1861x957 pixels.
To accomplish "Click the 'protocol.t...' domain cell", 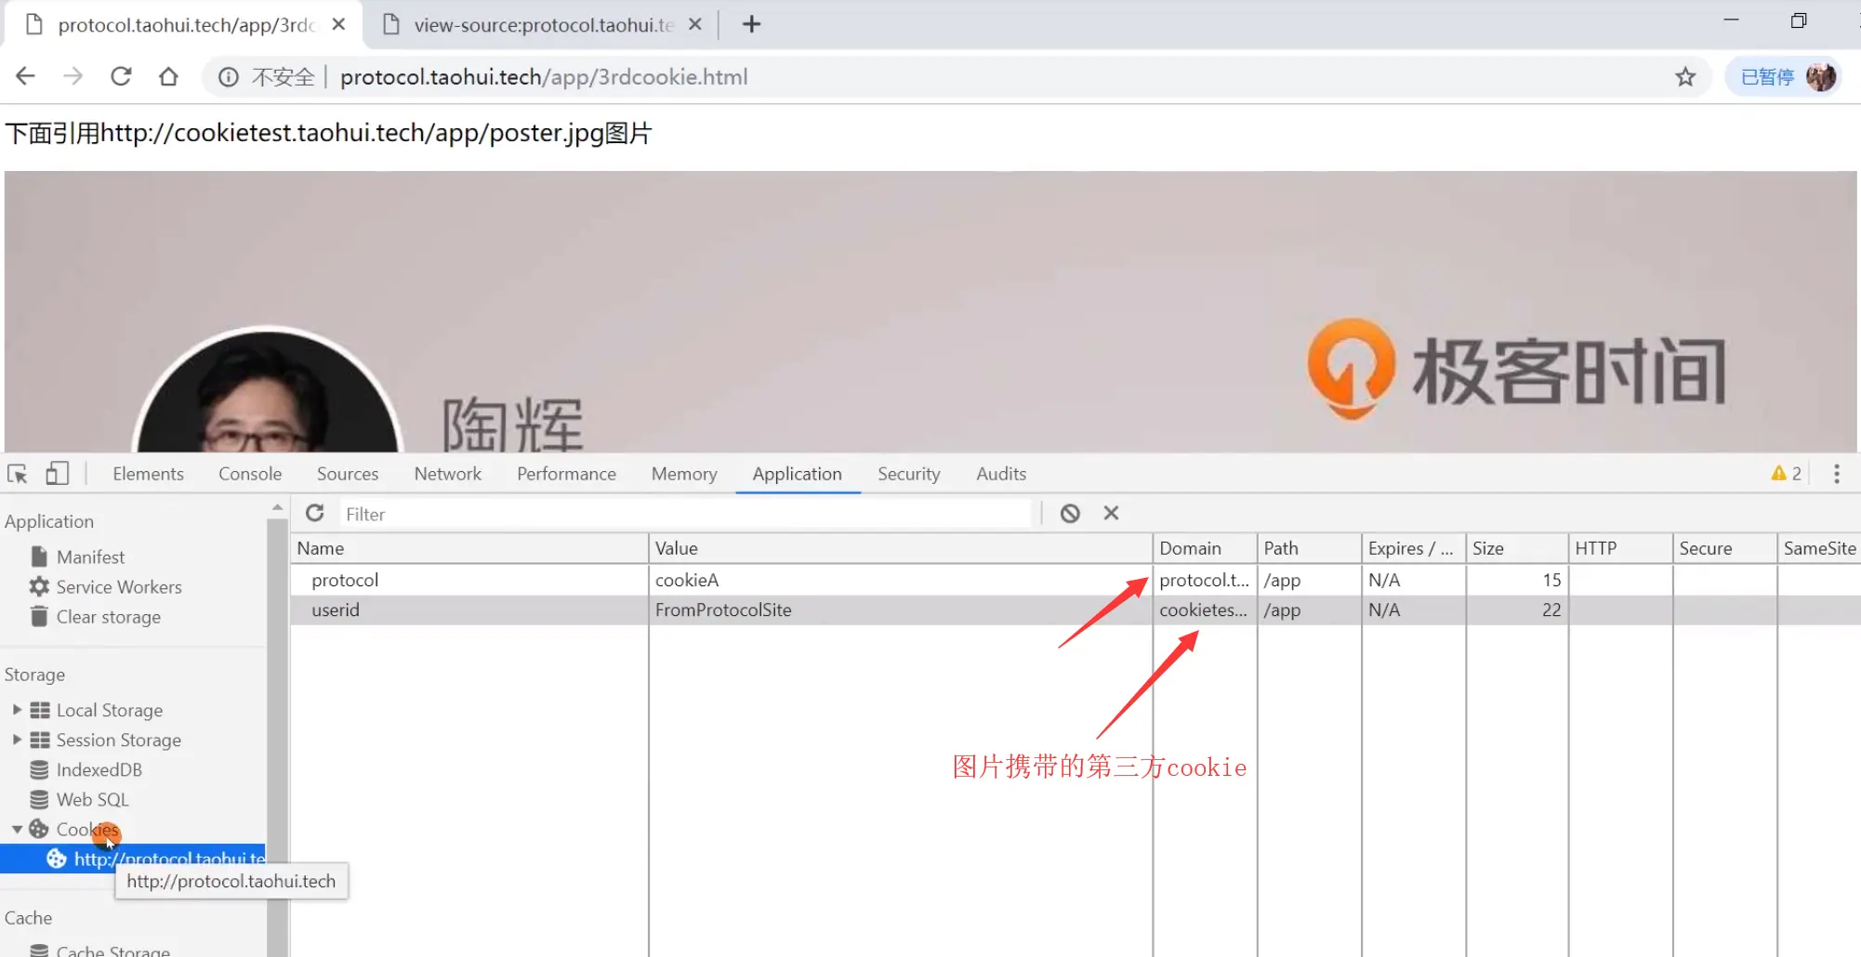I will point(1206,580).
